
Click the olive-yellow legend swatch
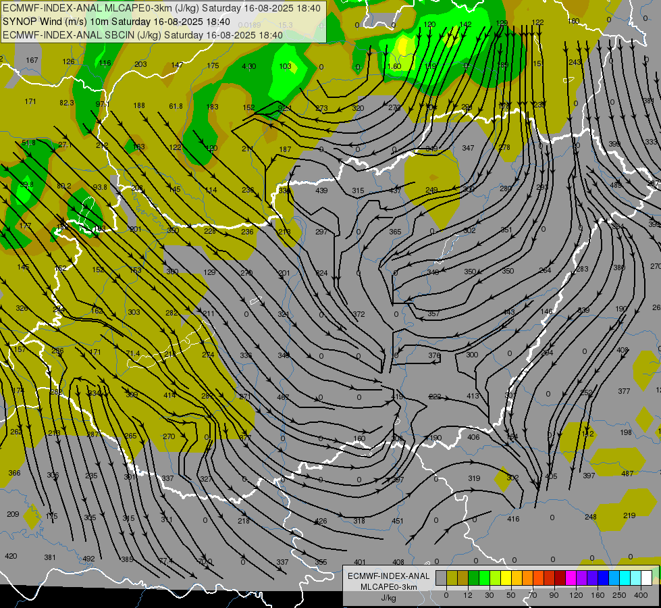click(452, 578)
